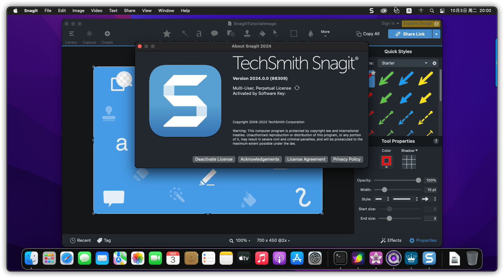The image size is (504, 278).
Task: Toggle the Recent captures tray
Action: coord(81,241)
